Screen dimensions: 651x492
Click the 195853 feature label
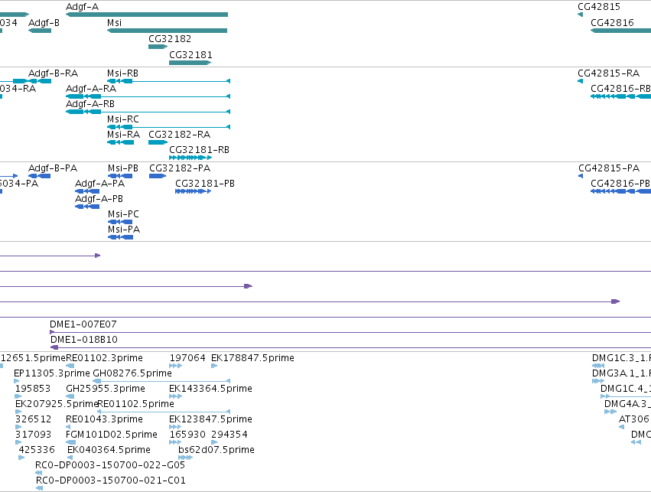(x=33, y=389)
